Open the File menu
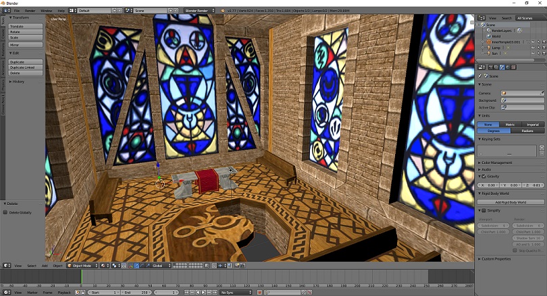 [x=17, y=11]
